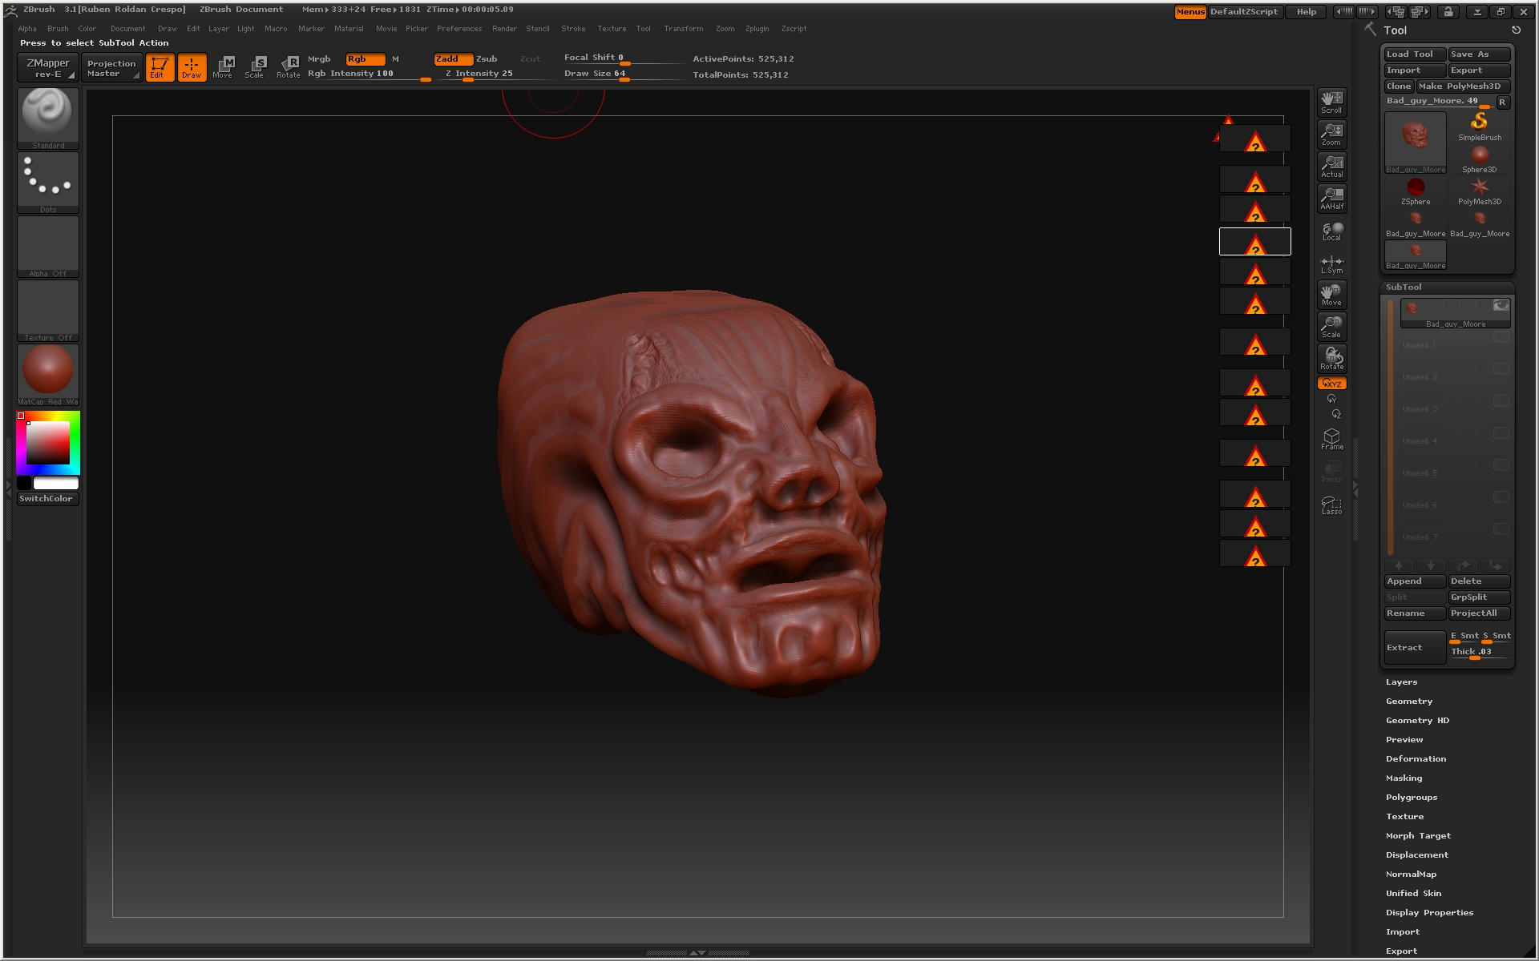
Task: Open the Transform menu
Action: (x=683, y=29)
